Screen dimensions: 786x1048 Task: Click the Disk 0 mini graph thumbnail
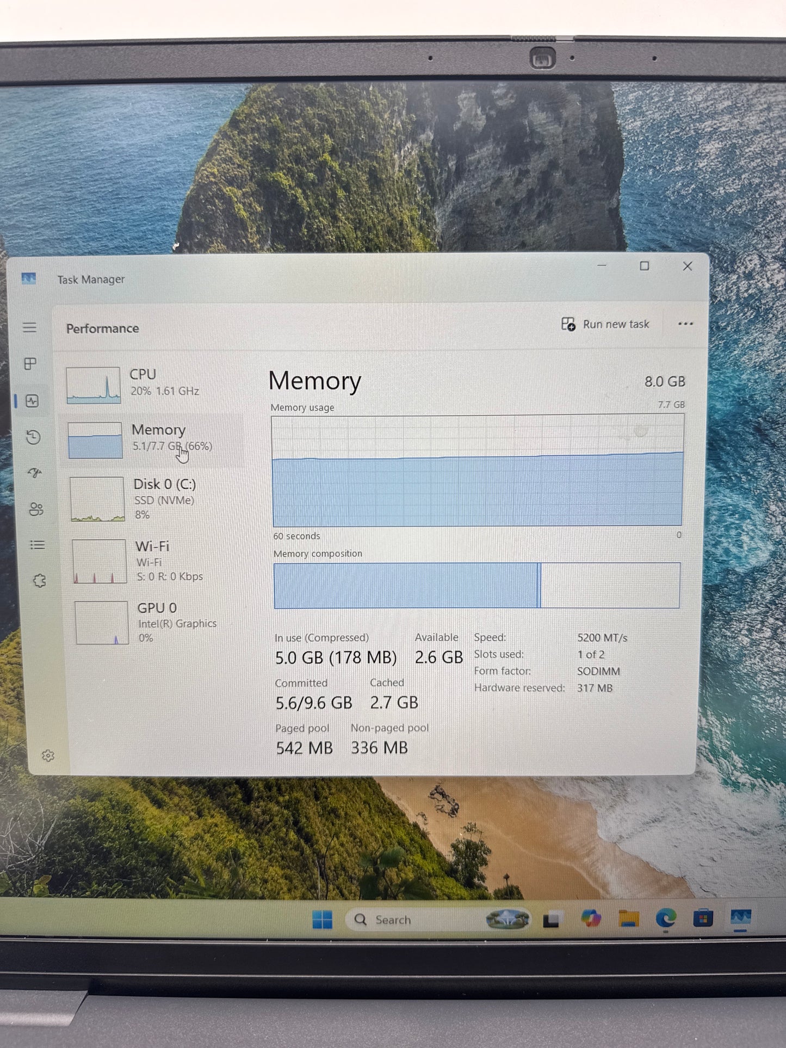pyautogui.click(x=97, y=499)
